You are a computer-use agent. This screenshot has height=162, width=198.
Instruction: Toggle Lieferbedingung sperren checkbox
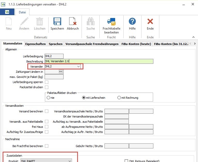(46, 82)
